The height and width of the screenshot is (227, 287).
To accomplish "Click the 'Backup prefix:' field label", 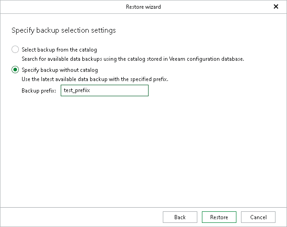I will click(39, 91).
